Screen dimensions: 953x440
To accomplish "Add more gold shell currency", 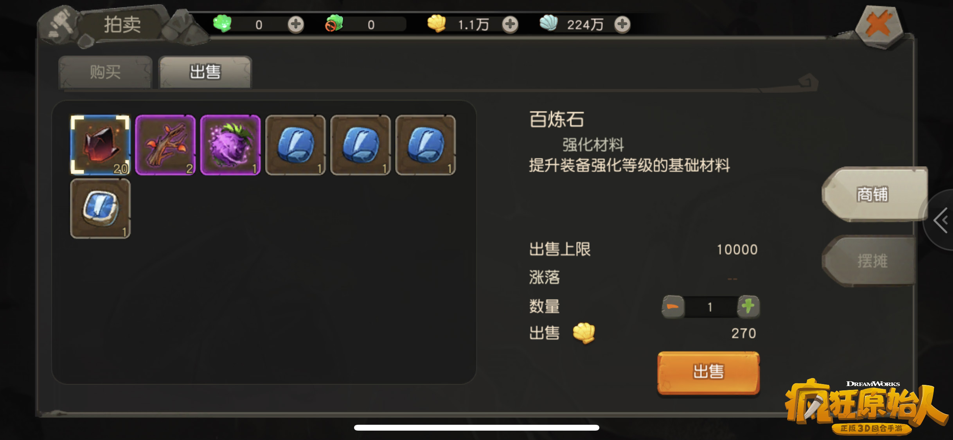I will click(510, 24).
